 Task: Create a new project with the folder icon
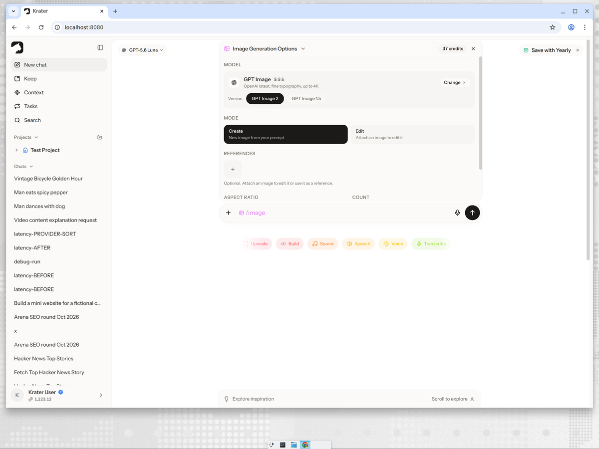tap(100, 137)
